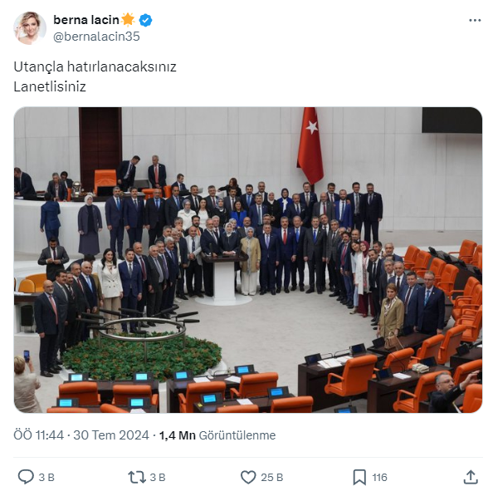Click the reply speech bubble icon
Screen dimensions: 493x496
(26, 477)
